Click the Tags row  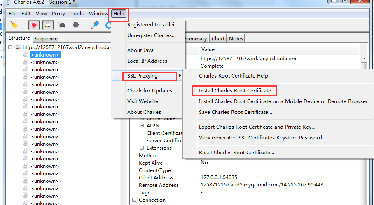point(145,192)
